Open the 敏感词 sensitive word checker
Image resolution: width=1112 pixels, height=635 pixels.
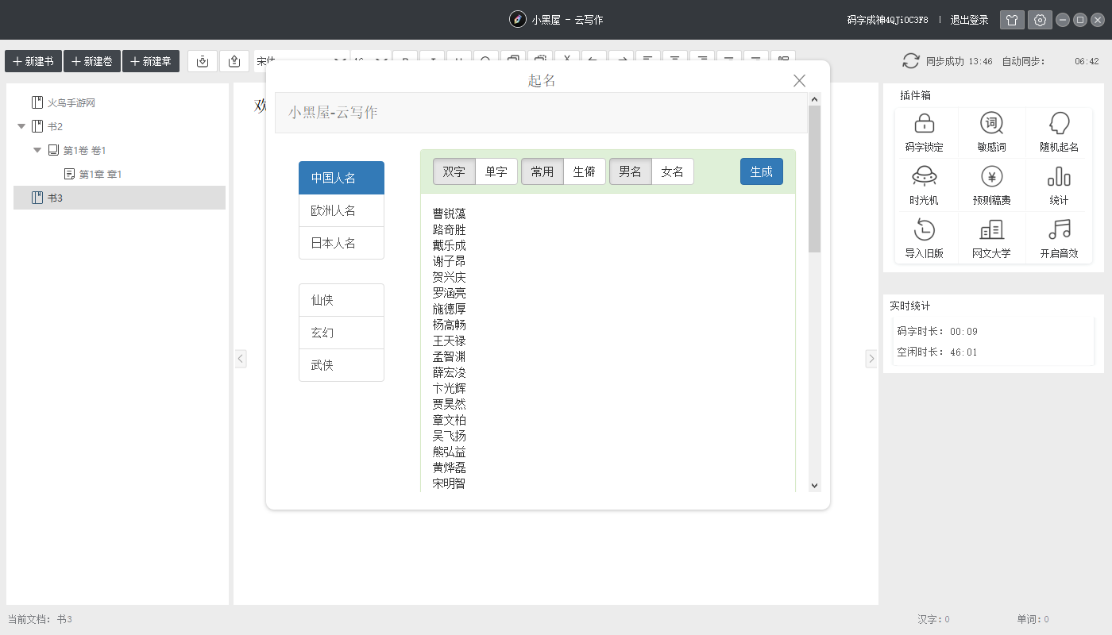(991, 133)
